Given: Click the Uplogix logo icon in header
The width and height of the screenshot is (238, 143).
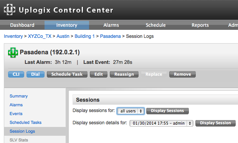Looking at the screenshot, I should (x=10, y=10).
